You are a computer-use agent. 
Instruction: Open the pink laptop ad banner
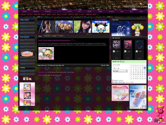pos(120,93)
